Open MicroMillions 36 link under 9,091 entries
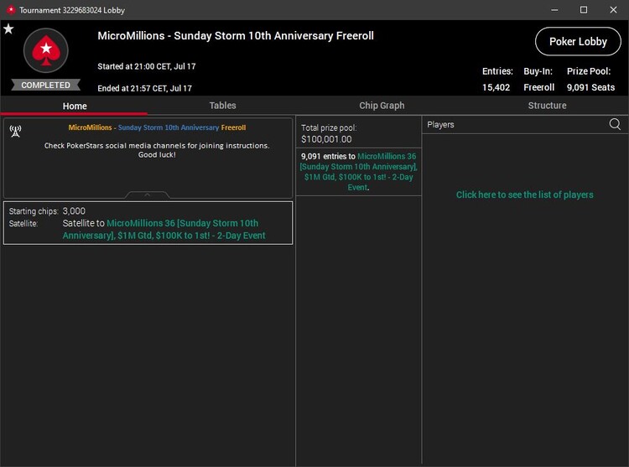This screenshot has width=629, height=467. click(359, 172)
